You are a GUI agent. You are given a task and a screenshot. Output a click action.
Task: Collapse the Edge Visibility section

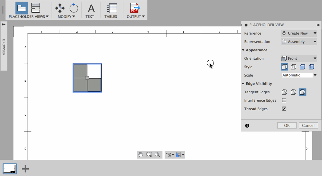click(243, 84)
